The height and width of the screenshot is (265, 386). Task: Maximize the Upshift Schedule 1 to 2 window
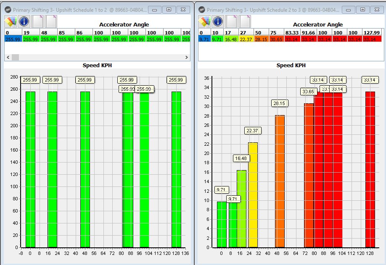(169, 10)
